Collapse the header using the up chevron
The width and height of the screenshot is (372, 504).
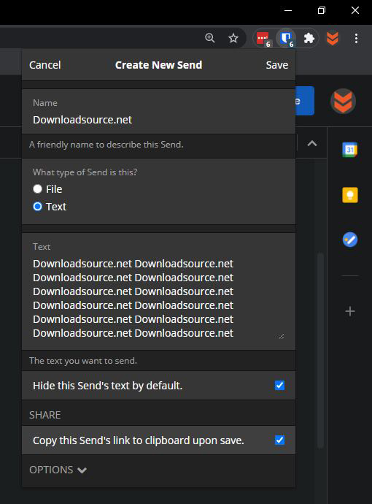[x=312, y=143]
